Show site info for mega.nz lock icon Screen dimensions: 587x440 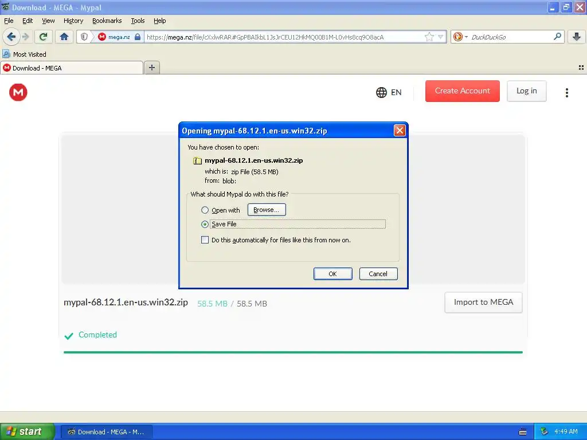[x=138, y=37]
